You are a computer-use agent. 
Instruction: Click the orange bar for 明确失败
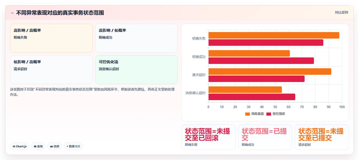point(274,35)
